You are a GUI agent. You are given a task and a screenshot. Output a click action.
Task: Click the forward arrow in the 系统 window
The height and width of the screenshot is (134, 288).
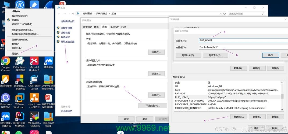(x=65, y=14)
